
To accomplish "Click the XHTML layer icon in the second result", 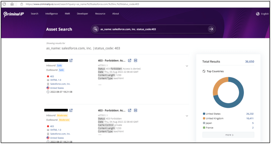I will click(48, 130).
